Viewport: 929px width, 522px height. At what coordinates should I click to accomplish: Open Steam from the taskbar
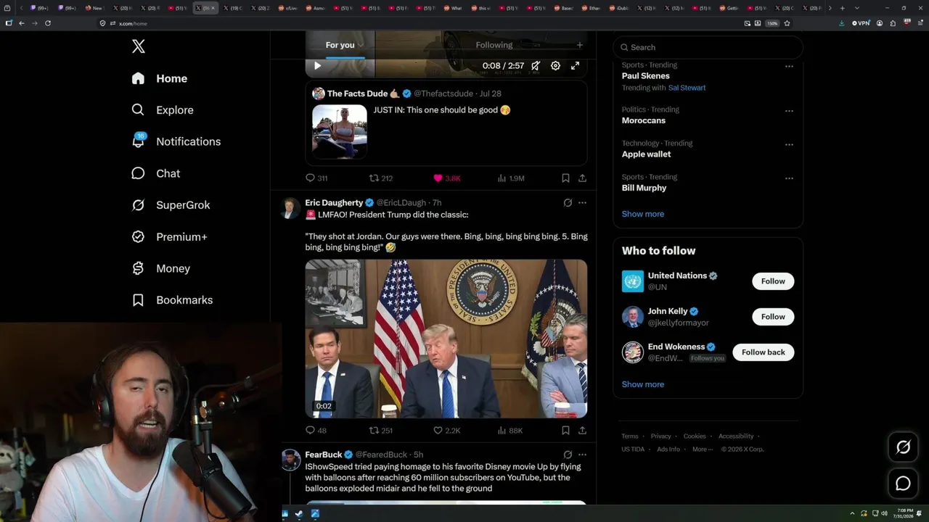pos(300,513)
